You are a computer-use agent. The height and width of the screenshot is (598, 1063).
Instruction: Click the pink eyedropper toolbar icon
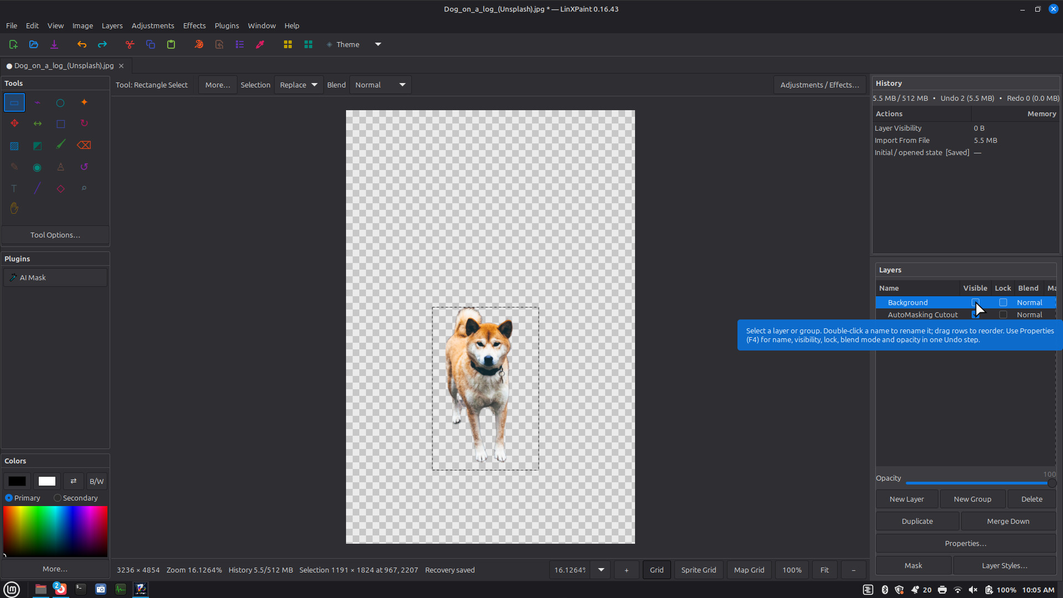(260, 44)
